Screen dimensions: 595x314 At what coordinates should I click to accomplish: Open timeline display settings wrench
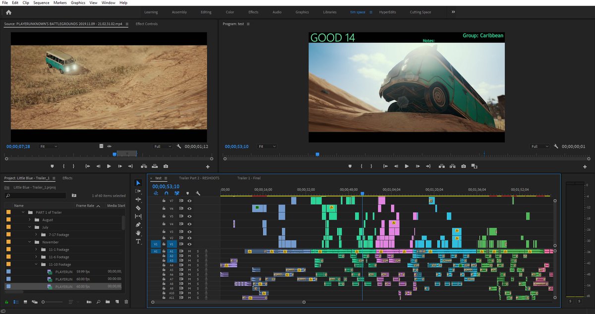198,193
